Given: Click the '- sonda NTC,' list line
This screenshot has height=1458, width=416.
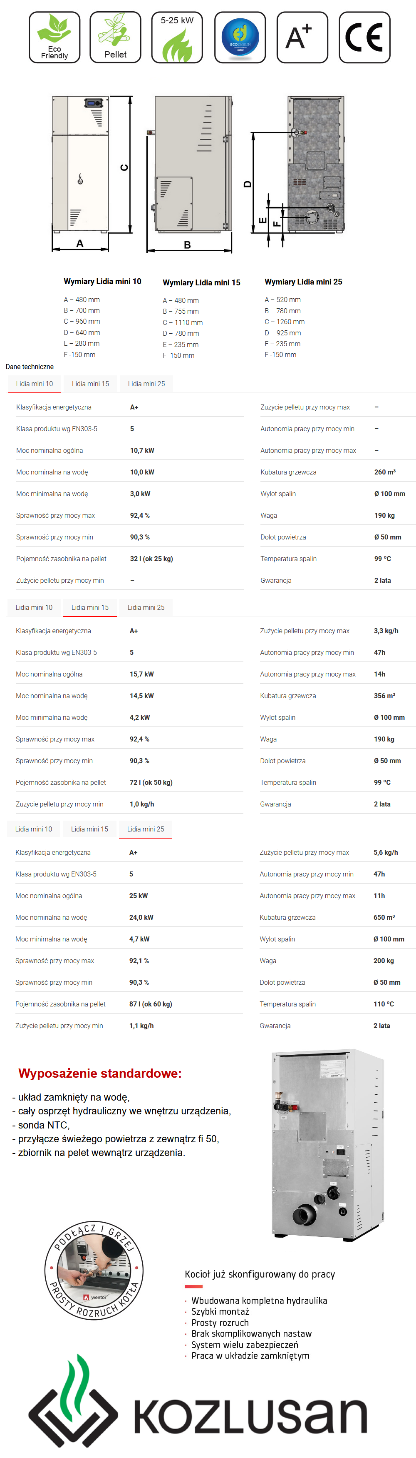Looking at the screenshot, I should point(41,1125).
